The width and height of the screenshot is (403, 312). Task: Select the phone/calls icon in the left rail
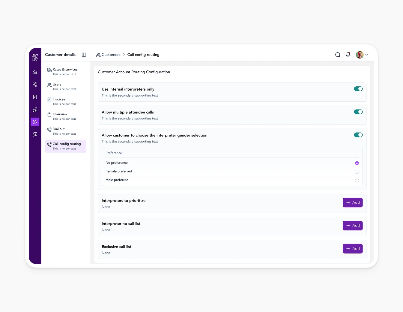click(x=35, y=84)
